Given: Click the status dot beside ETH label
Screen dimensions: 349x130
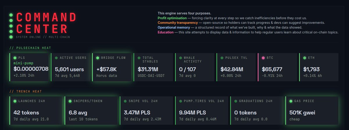Looking at the screenshot, I should [x=305, y=58].
